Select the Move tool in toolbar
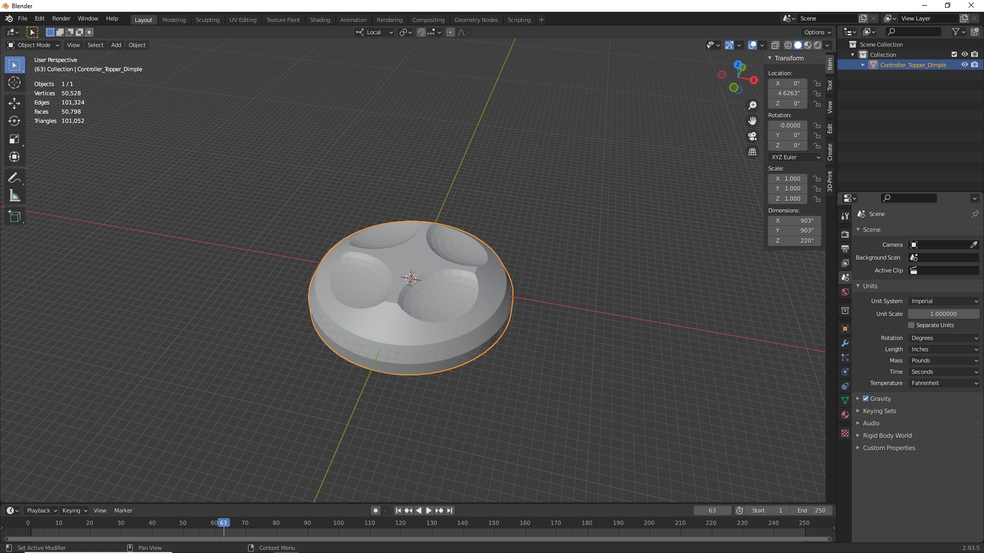The height and width of the screenshot is (553, 984). 14,103
